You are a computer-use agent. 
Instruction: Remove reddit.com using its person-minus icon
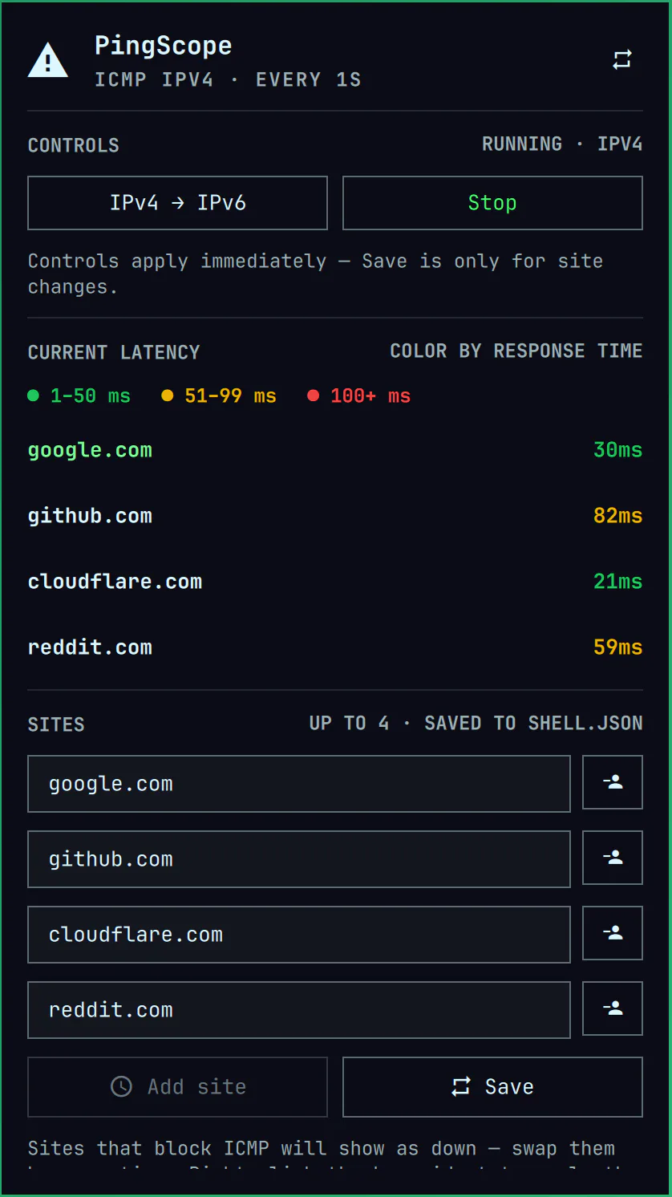(x=613, y=1008)
